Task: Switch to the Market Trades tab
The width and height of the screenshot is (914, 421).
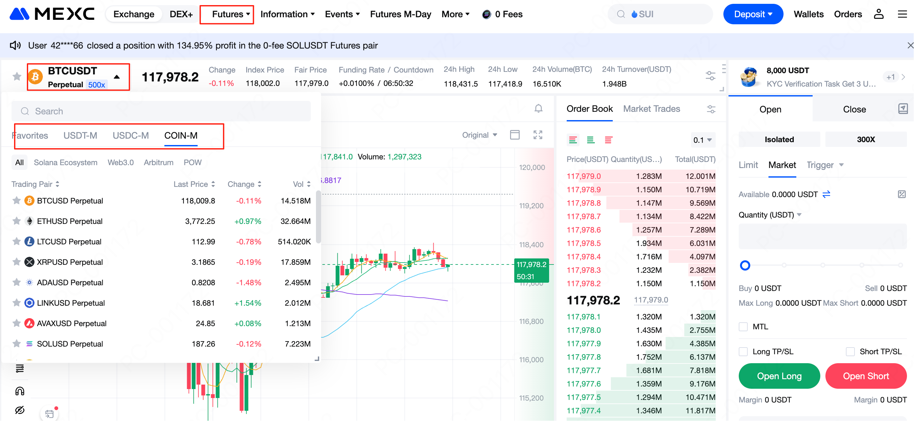Action: point(651,109)
